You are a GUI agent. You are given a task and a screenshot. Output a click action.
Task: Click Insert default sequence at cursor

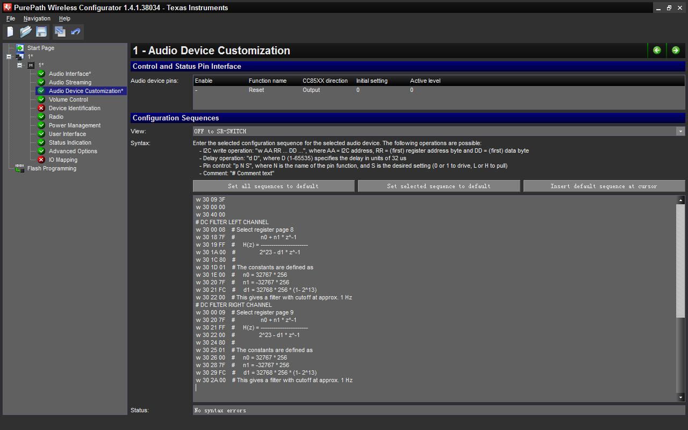click(x=604, y=186)
